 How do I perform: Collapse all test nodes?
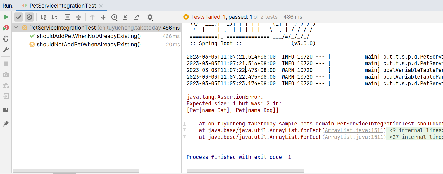point(79,17)
